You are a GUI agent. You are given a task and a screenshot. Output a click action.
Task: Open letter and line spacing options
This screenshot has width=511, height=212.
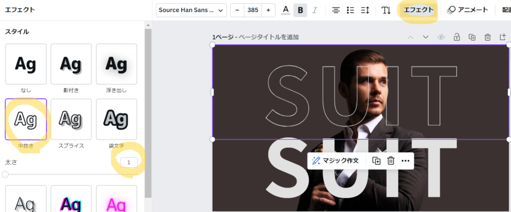[365, 10]
